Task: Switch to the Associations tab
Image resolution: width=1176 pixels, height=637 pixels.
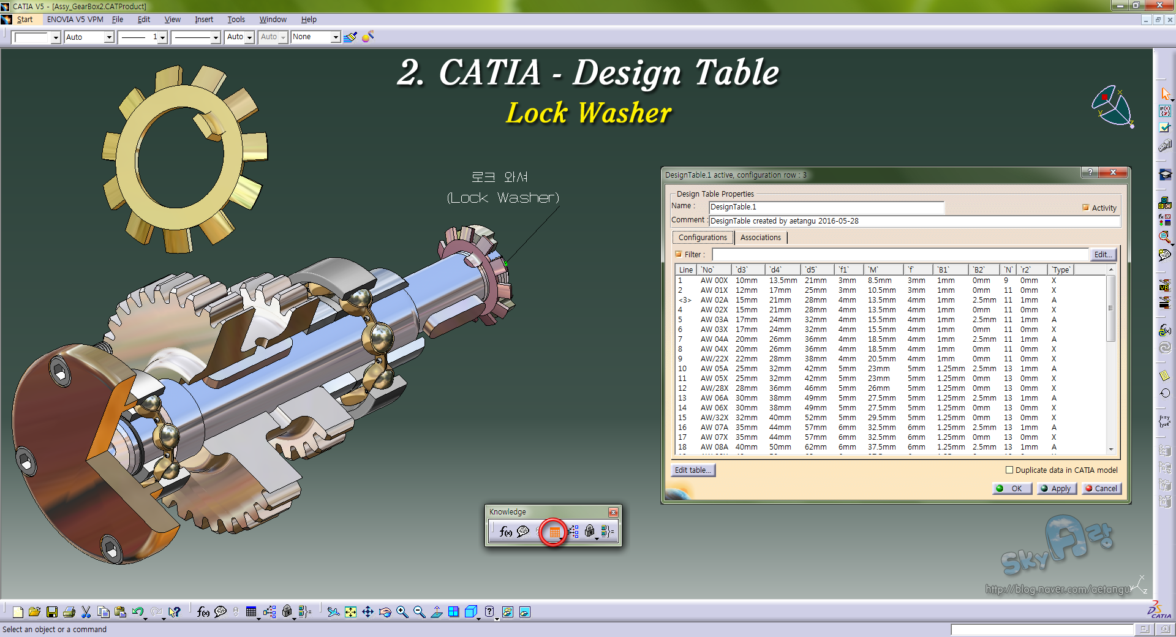Action: point(760,237)
